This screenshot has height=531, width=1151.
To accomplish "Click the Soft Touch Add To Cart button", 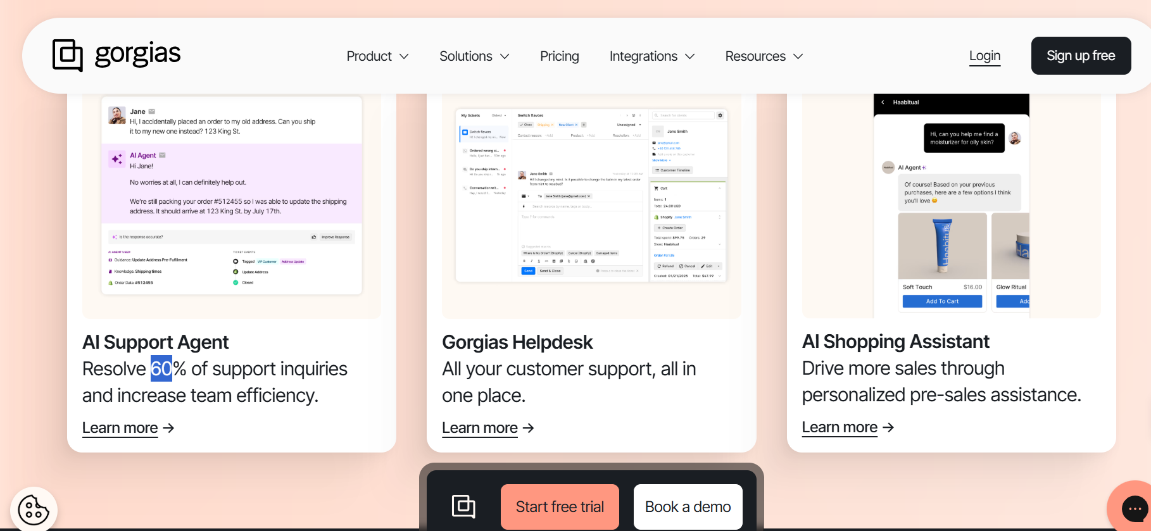I will click(942, 301).
